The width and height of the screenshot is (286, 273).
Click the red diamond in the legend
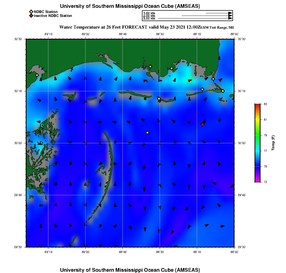[31, 16]
